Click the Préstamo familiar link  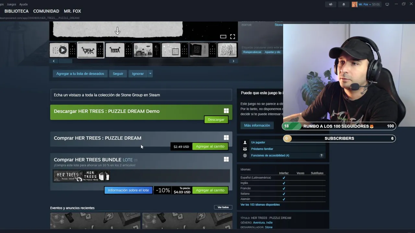pyautogui.click(x=262, y=149)
